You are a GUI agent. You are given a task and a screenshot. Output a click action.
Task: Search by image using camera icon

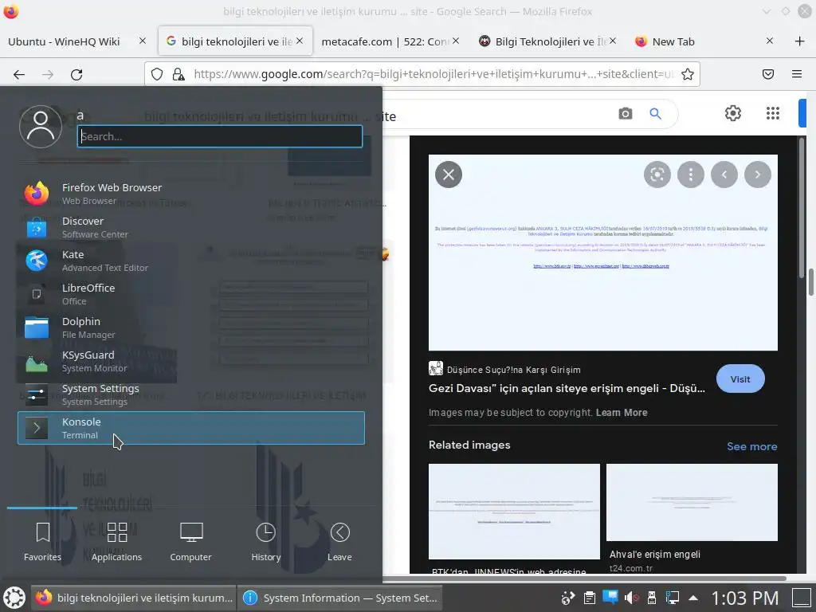click(626, 113)
